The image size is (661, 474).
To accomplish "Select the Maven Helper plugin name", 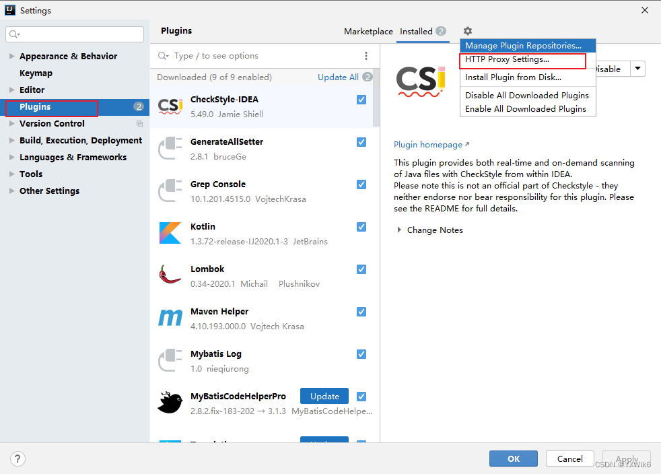I will (x=219, y=311).
